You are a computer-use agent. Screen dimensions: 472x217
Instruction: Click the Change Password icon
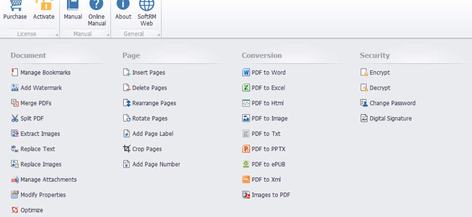click(x=364, y=103)
